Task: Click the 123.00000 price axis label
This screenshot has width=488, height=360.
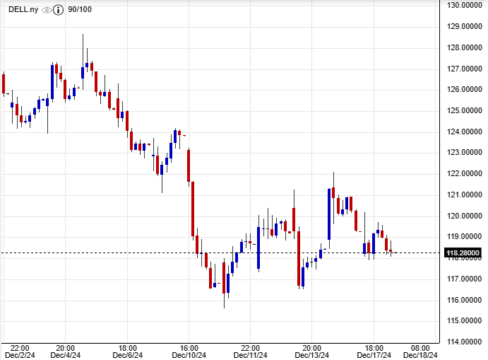Action: 465,153
